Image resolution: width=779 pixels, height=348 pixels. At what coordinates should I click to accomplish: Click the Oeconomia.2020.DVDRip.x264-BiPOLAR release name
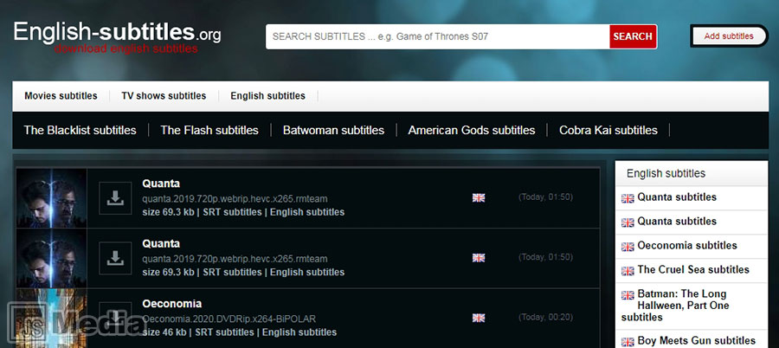pos(229,319)
